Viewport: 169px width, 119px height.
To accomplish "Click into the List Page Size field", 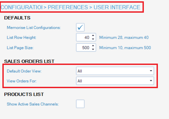I will [x=83, y=47].
